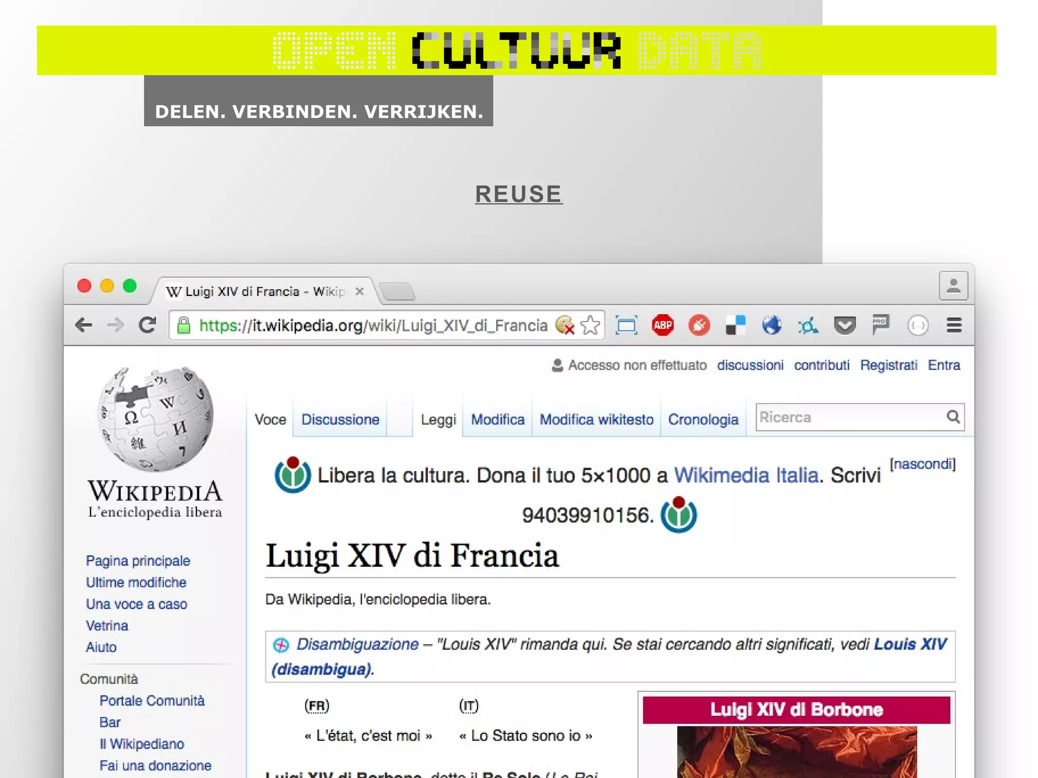Screen dimensions: 1038x778
Task: Open Chrome hamburger menu
Action: click(x=954, y=325)
